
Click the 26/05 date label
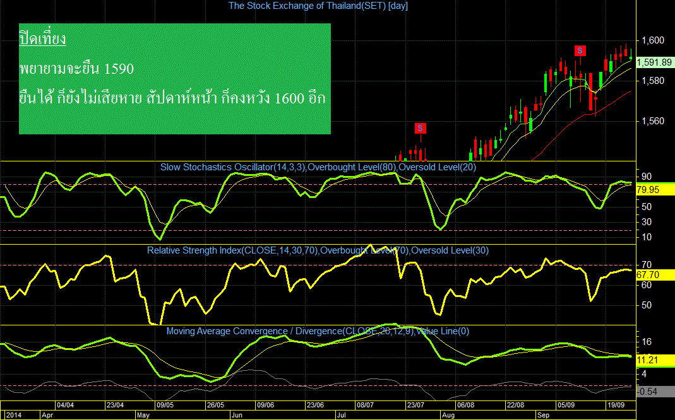point(215,405)
